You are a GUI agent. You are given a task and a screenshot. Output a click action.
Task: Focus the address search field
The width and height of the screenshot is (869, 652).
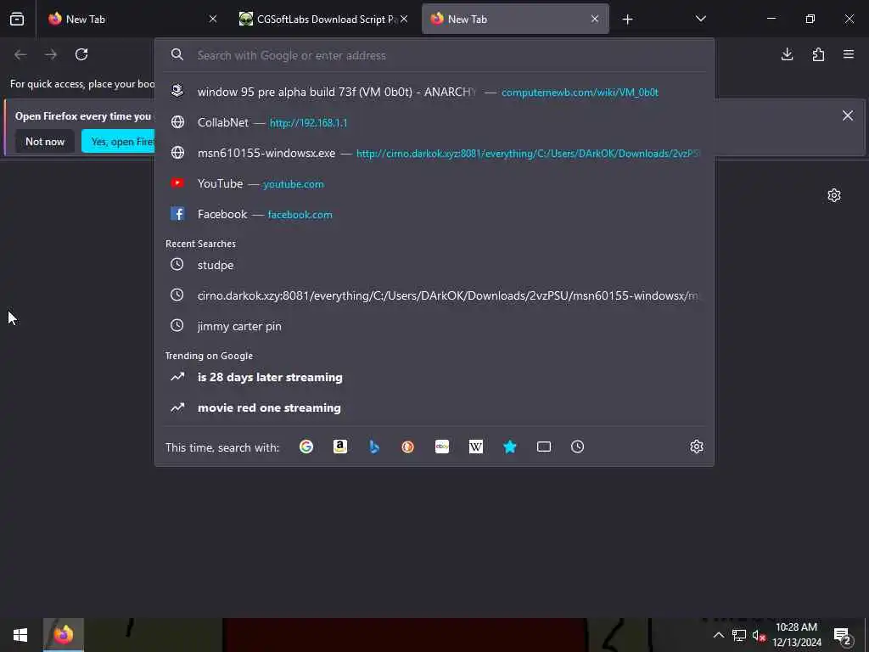pos(434,55)
